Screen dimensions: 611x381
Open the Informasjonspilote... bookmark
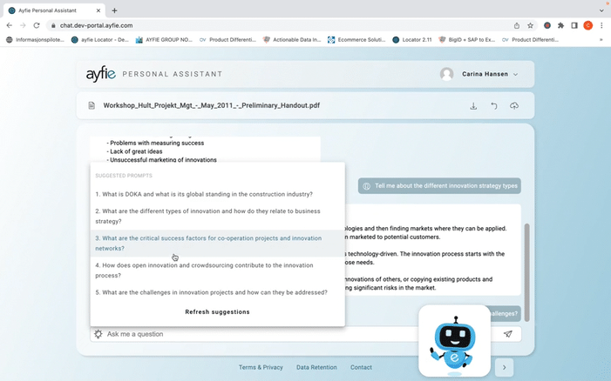(x=35, y=40)
